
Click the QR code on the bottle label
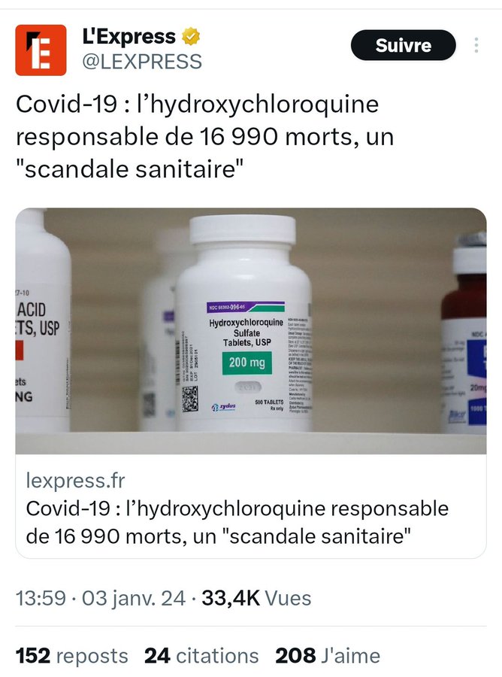point(190,399)
